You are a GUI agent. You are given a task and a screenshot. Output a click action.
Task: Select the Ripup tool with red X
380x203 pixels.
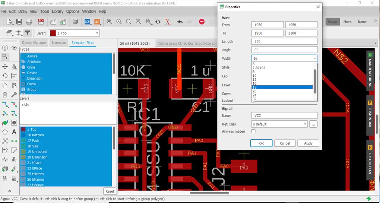[x=14, y=104]
